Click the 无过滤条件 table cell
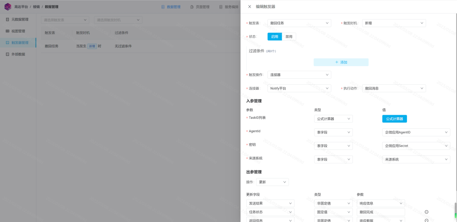457x222 pixels. pos(123,46)
